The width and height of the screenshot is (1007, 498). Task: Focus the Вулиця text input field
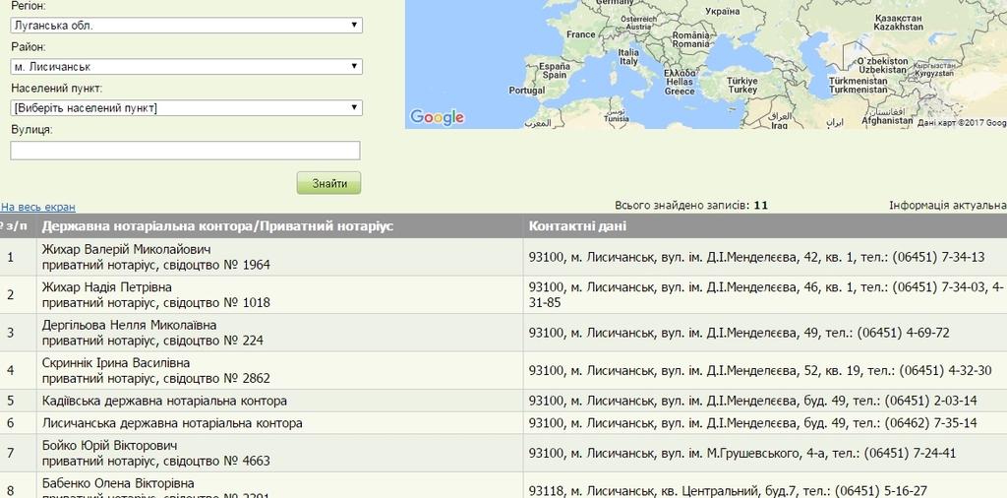(185, 151)
